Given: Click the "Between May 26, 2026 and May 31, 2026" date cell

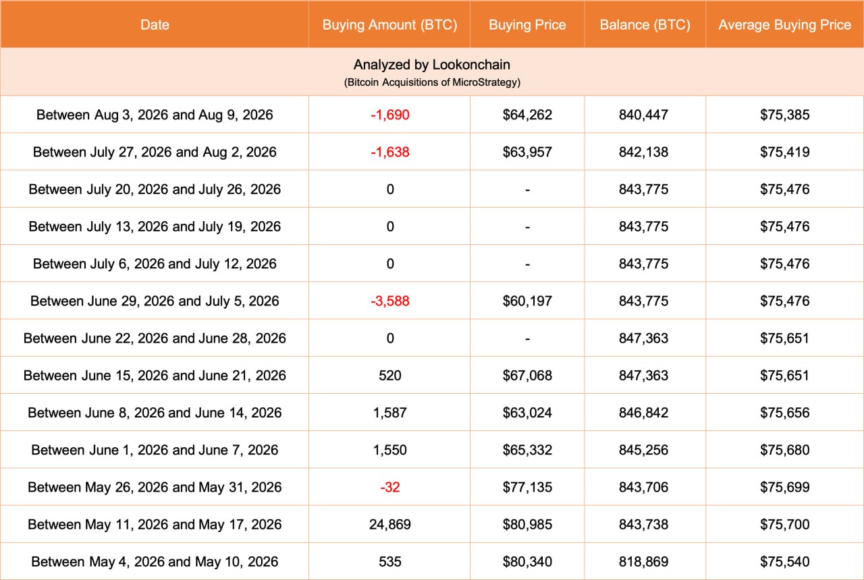Looking at the screenshot, I should (155, 487).
